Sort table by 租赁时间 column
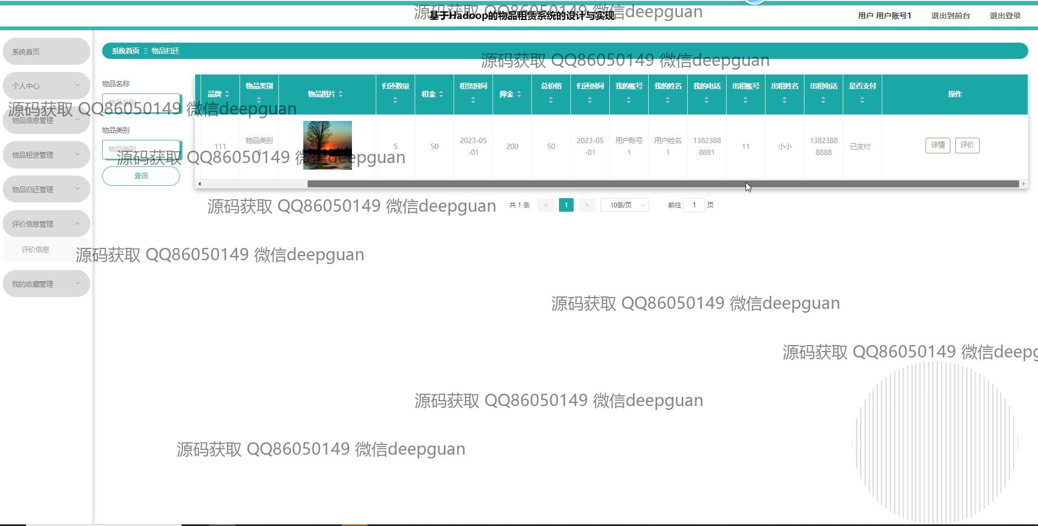Viewport: 1038px width, 526px height. 473,100
